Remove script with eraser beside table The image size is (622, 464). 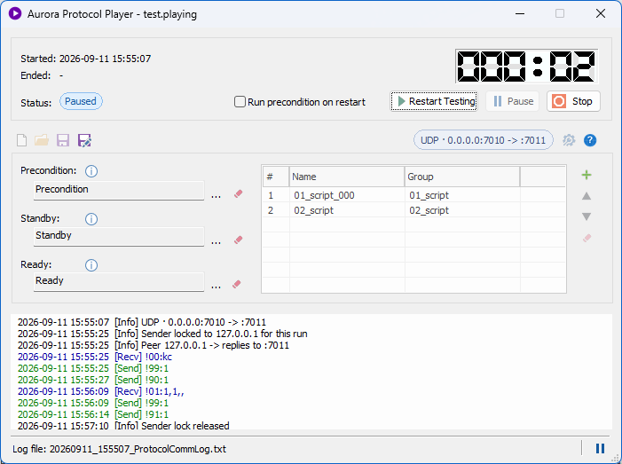587,238
